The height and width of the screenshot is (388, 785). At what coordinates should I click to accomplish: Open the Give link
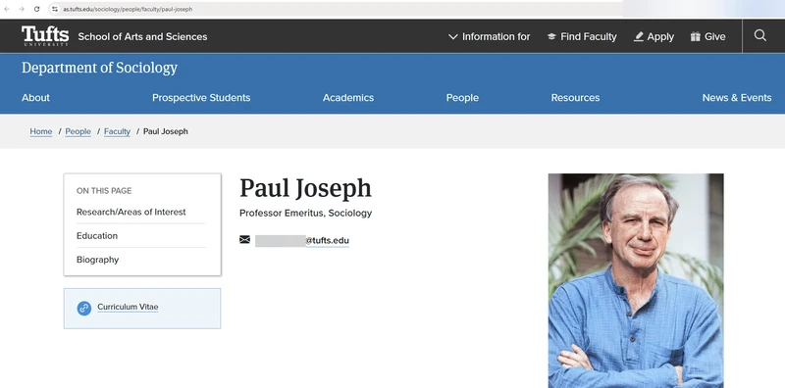pyautogui.click(x=714, y=36)
